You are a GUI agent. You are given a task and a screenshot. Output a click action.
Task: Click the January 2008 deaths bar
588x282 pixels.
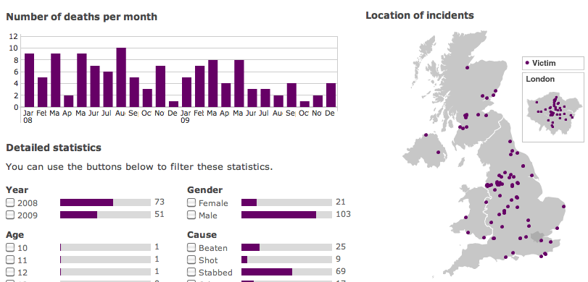tap(29, 80)
